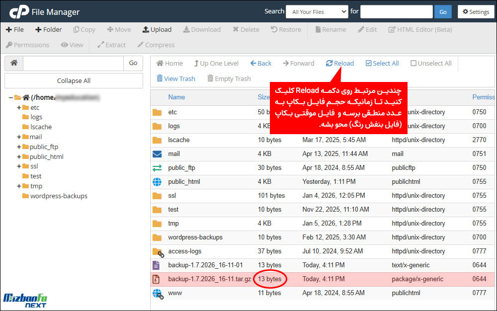Create new item with File menu
This screenshot has width=497, height=311.
coord(15,29)
